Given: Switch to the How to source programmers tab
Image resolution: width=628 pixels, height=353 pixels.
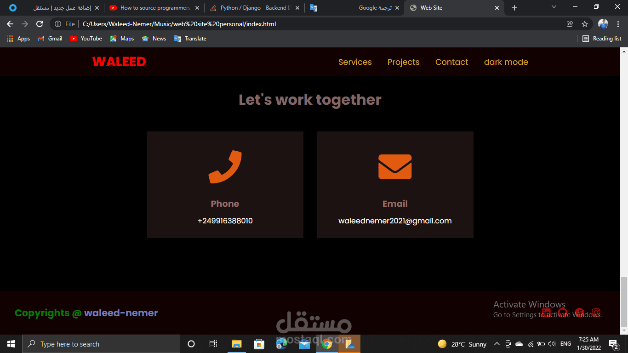Looking at the screenshot, I should click(x=155, y=8).
